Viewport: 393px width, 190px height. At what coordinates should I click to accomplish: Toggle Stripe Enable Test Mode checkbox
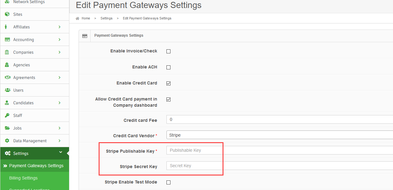[168, 182]
